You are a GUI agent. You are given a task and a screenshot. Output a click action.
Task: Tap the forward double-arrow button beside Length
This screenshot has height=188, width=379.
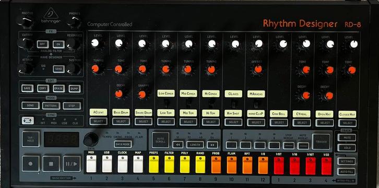(212, 145)
